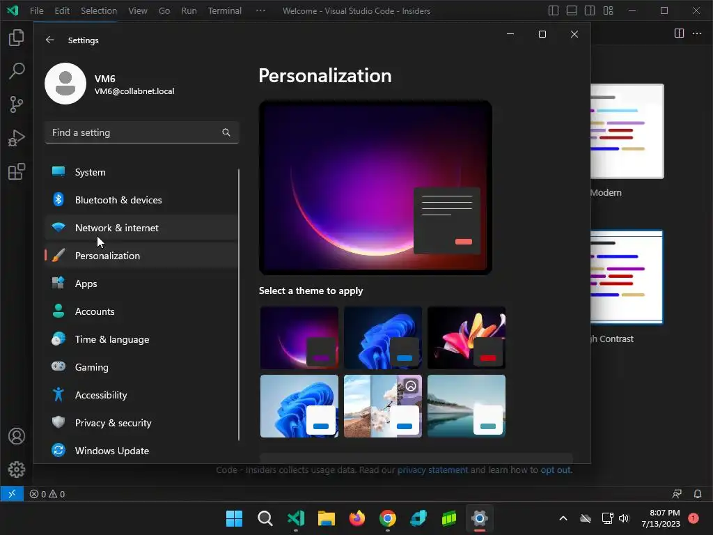713x535 pixels.
Task: Open Windows Start menu
Action: [x=234, y=518]
